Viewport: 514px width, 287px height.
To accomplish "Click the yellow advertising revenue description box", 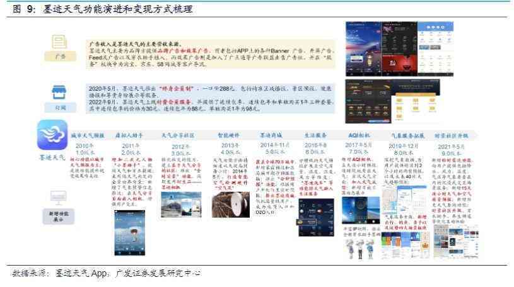I will 211,54.
